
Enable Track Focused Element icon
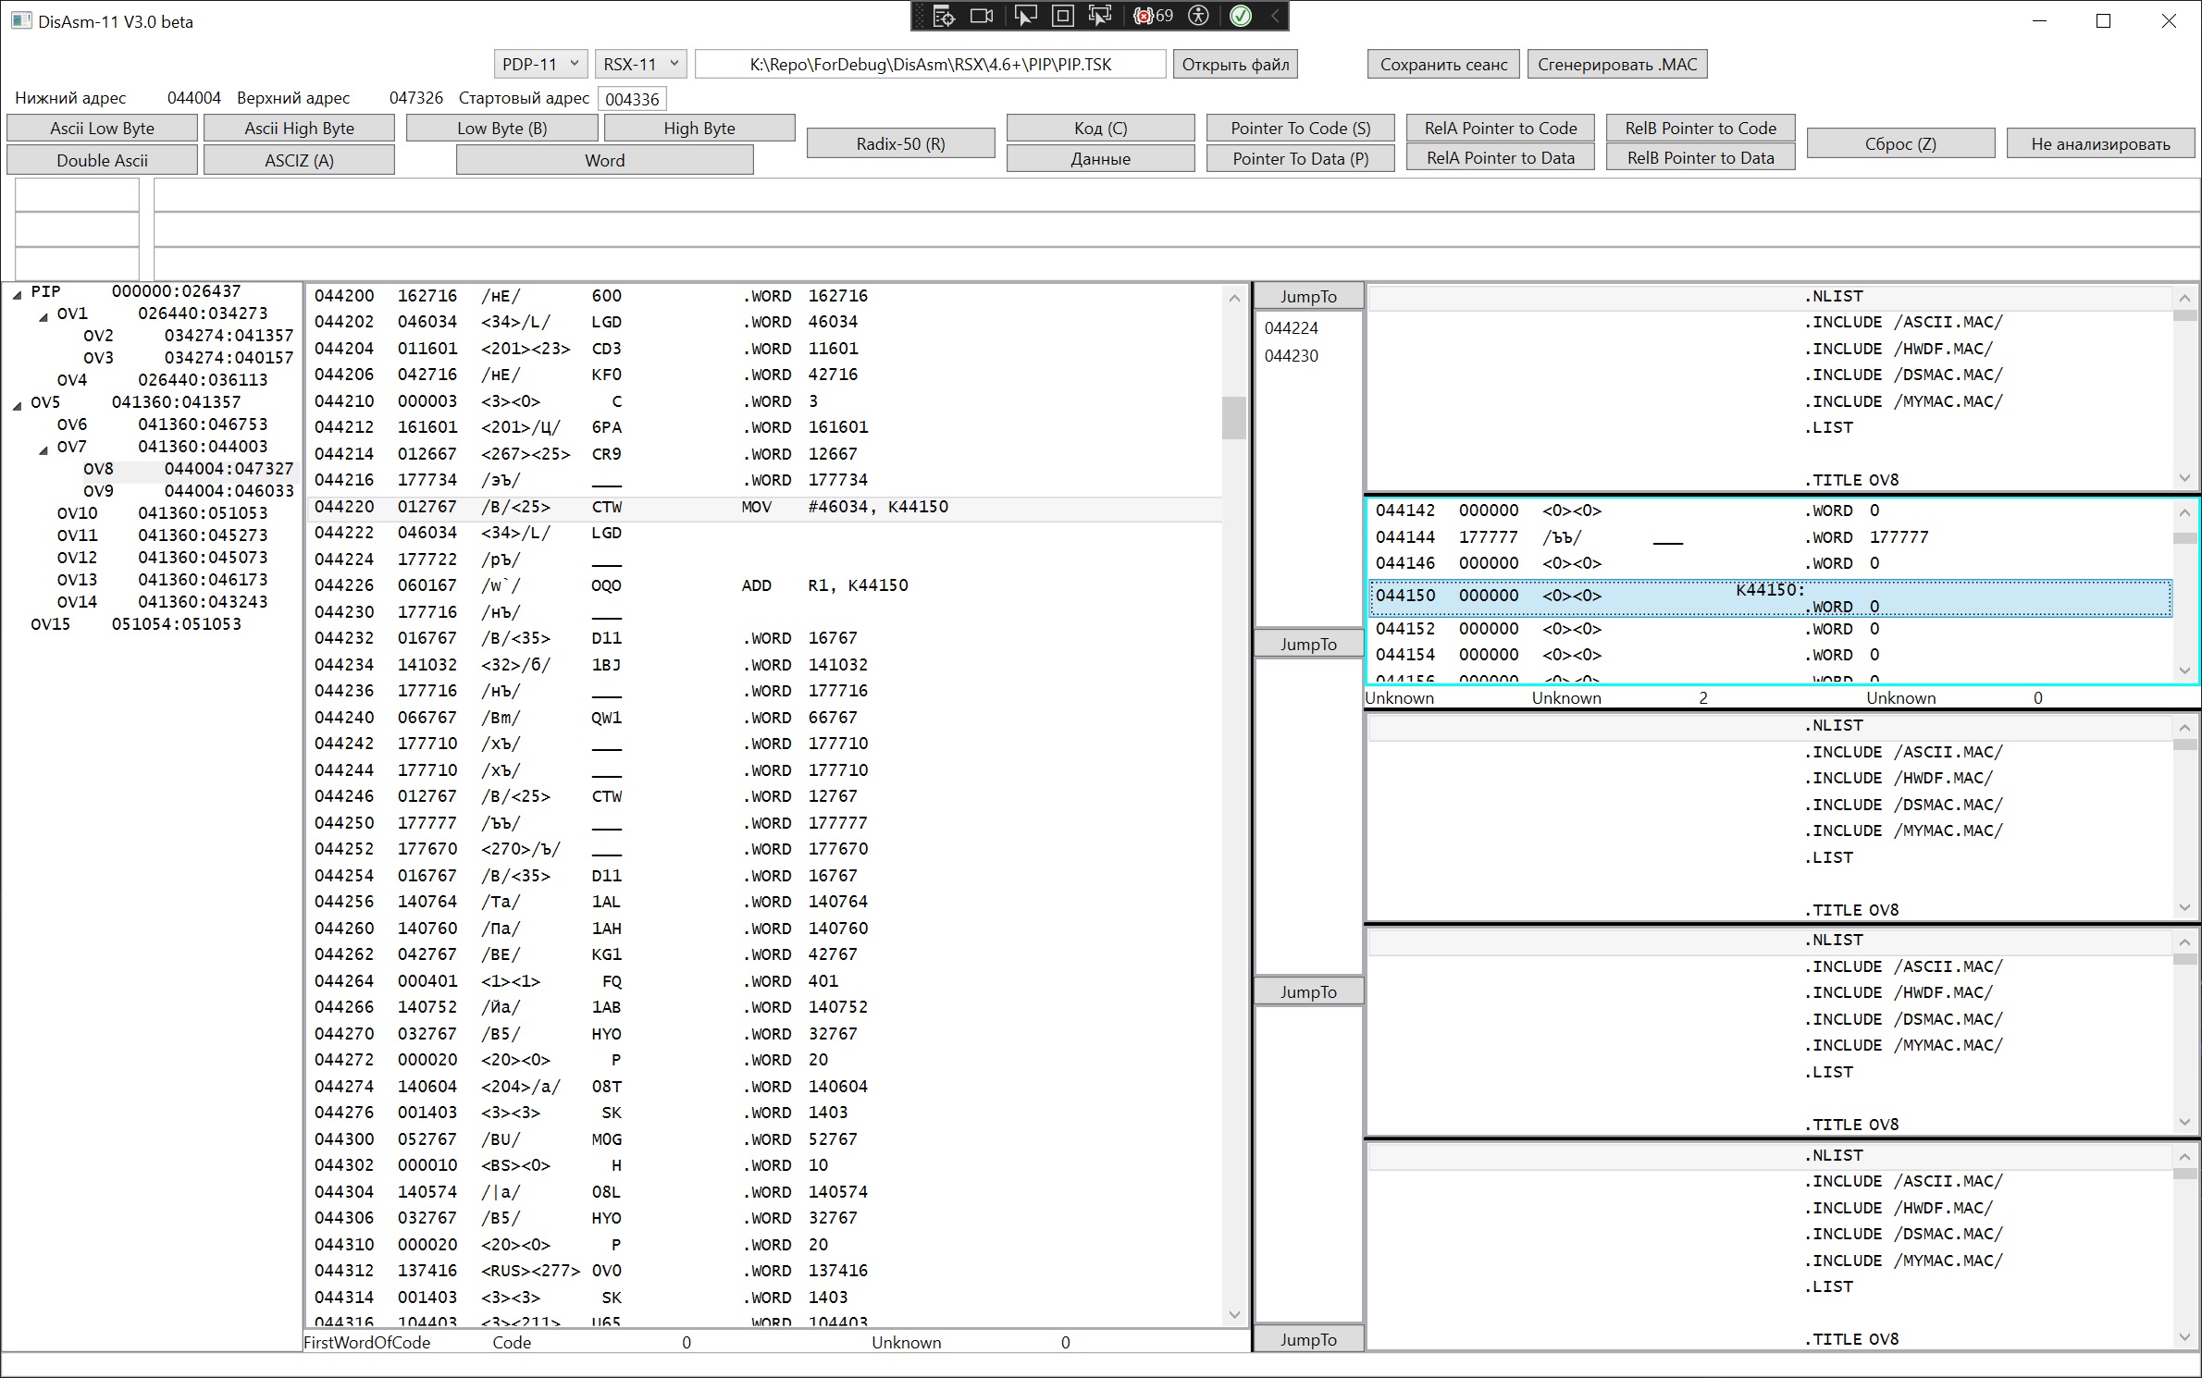click(x=1100, y=16)
